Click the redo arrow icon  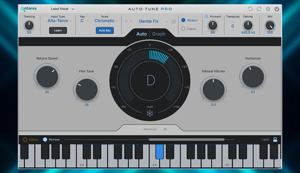pyautogui.click(x=259, y=9)
